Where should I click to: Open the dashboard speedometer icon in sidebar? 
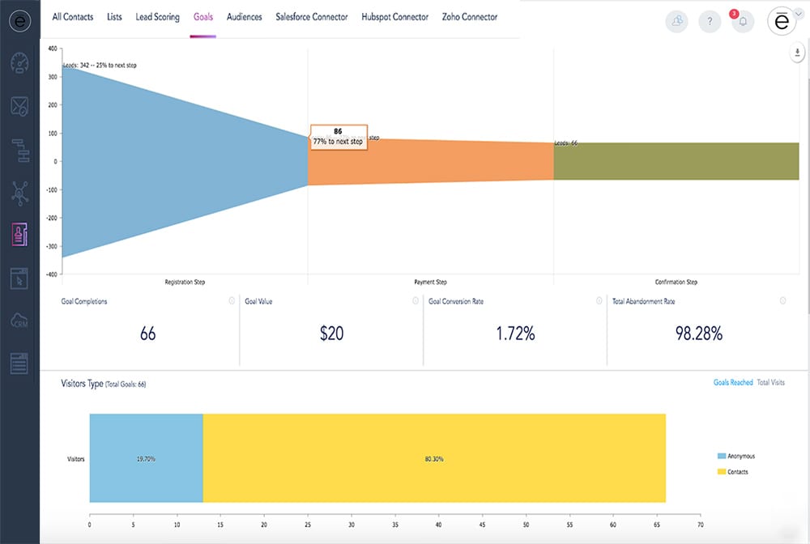coord(19,63)
